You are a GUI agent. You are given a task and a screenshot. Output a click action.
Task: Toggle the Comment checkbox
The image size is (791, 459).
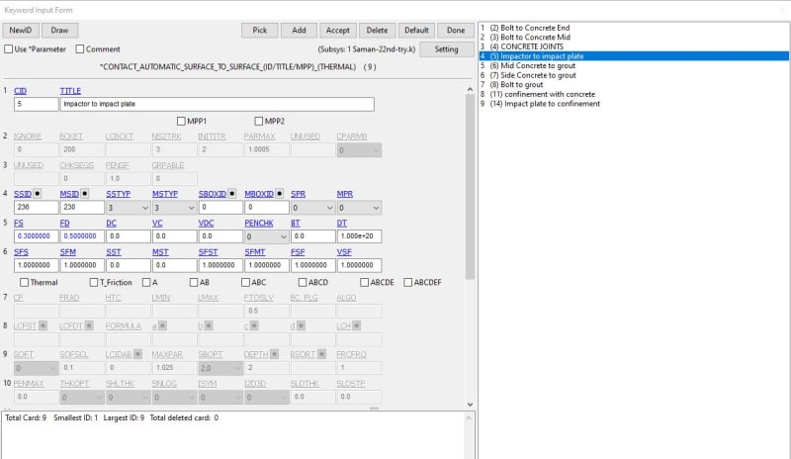coord(80,49)
